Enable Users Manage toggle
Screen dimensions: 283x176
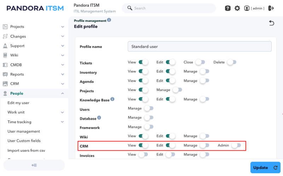(x=149, y=108)
